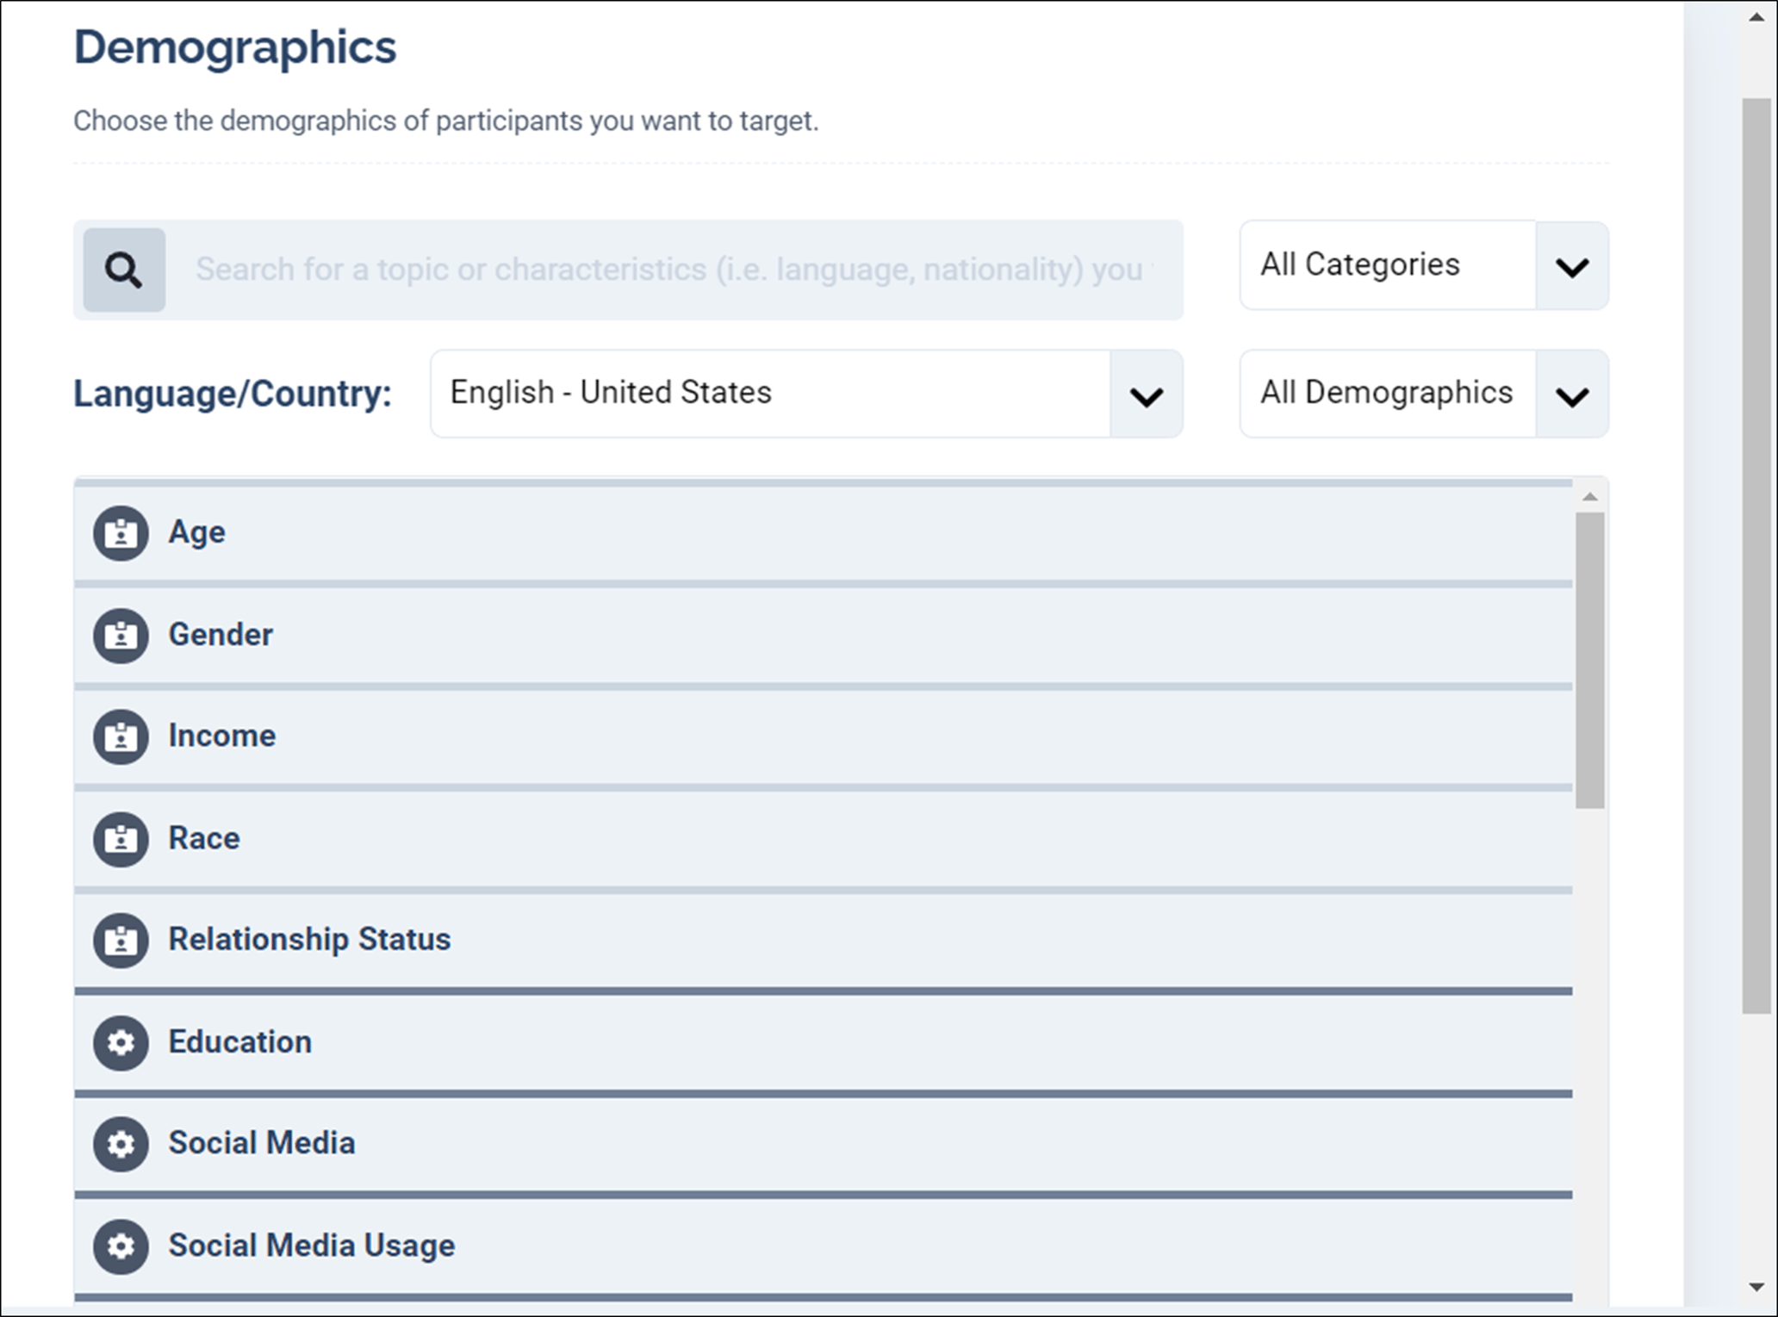Click the gear icon beside Social Media

[x=121, y=1144]
